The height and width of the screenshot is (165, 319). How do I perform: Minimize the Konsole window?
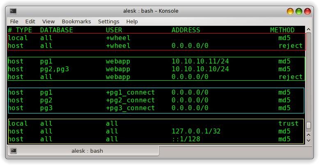click(x=290, y=11)
